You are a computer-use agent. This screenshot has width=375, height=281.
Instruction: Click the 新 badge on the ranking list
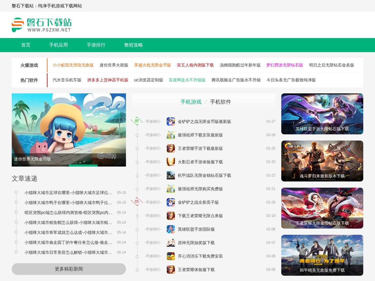(137, 121)
